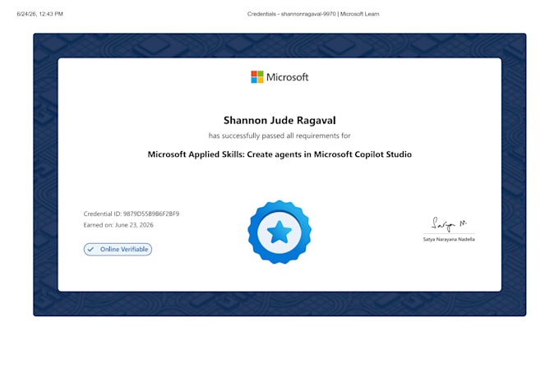559x377 pixels.
Task: Click the Satya Nadella signature image
Action: (x=449, y=224)
